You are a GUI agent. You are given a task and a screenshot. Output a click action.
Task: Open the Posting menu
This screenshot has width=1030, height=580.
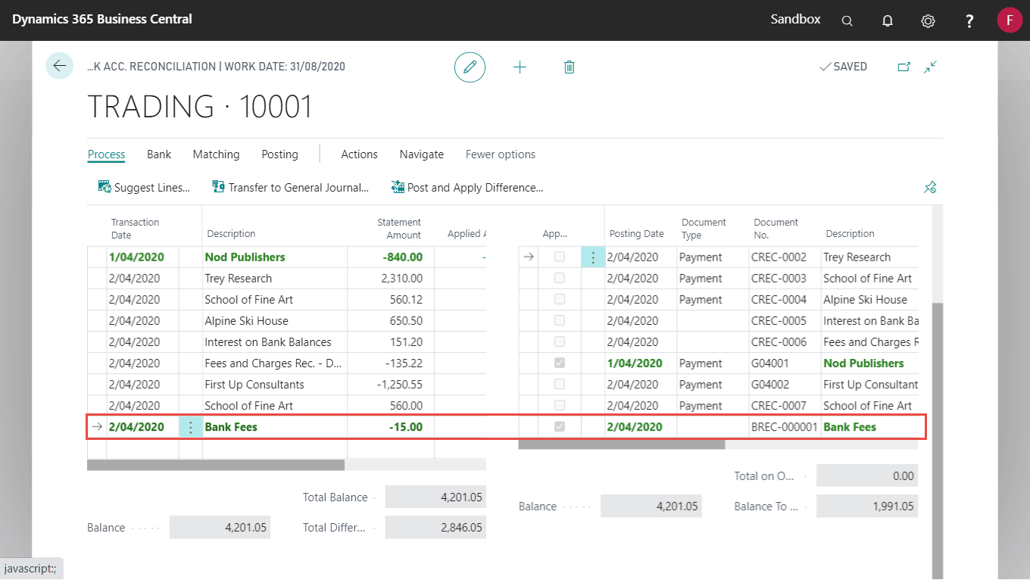click(279, 154)
